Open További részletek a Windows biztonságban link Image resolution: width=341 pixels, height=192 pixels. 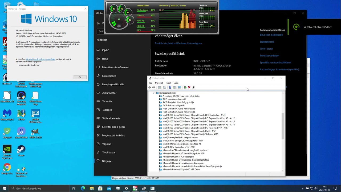(x=178, y=43)
